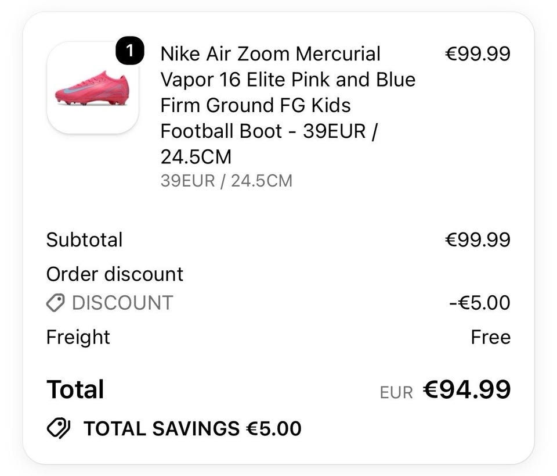The height and width of the screenshot is (476, 557).
Task: Click the Order discount label
Action: coord(115,274)
